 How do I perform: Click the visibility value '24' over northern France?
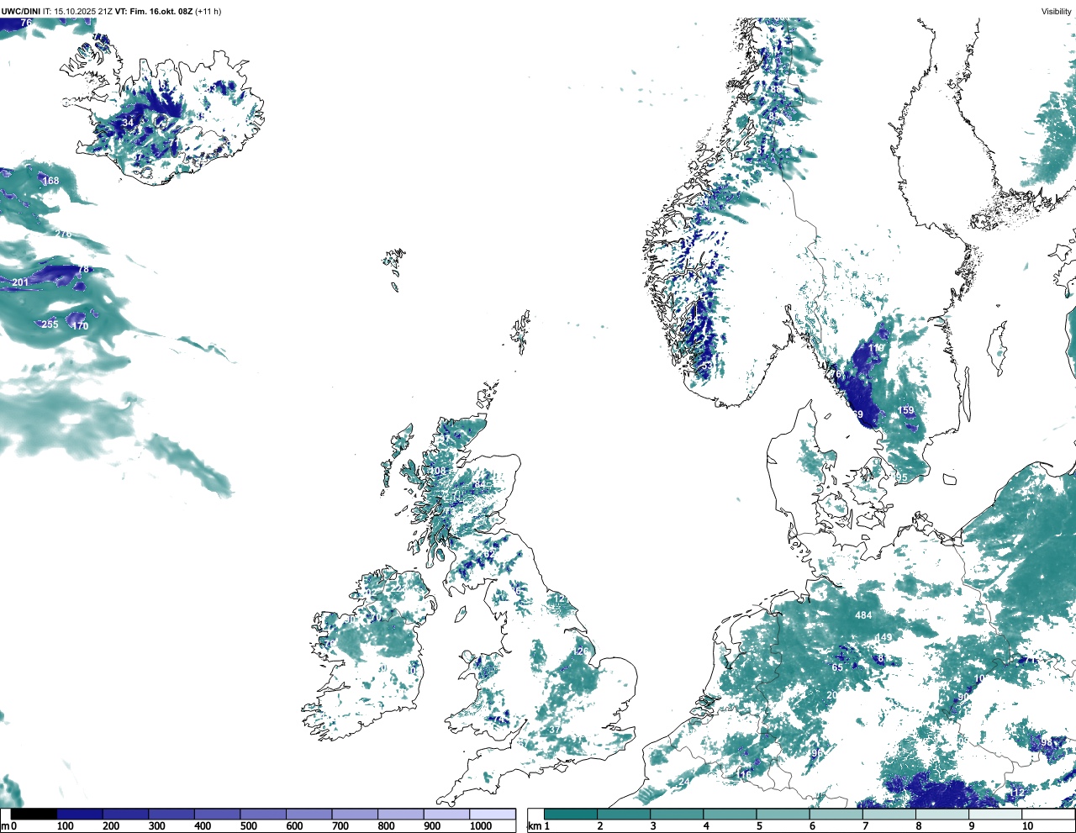684,782
